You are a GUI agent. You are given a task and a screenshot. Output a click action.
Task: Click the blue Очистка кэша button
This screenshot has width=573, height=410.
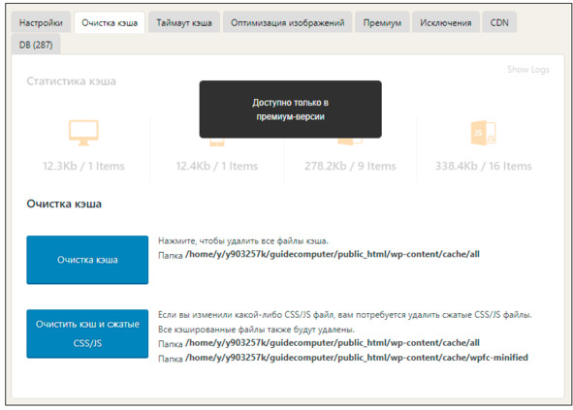pos(87,260)
